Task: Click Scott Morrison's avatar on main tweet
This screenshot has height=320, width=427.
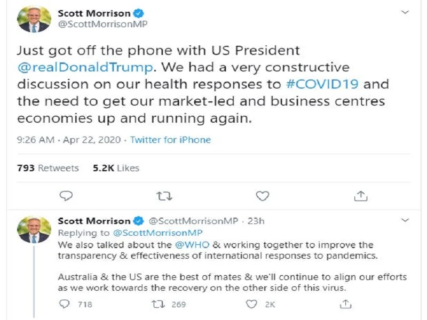Action: (x=34, y=20)
